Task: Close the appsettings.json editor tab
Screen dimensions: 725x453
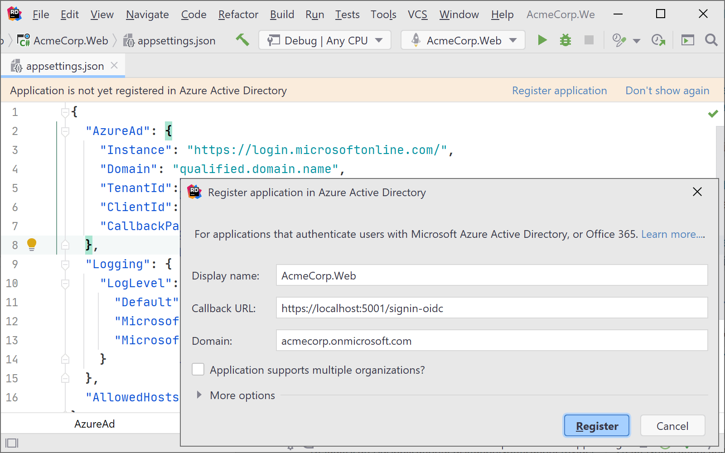Action: tap(114, 66)
